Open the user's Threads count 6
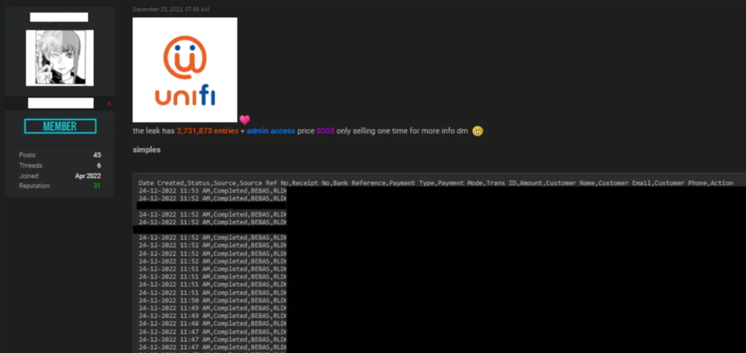The height and width of the screenshot is (353, 746). [98, 166]
